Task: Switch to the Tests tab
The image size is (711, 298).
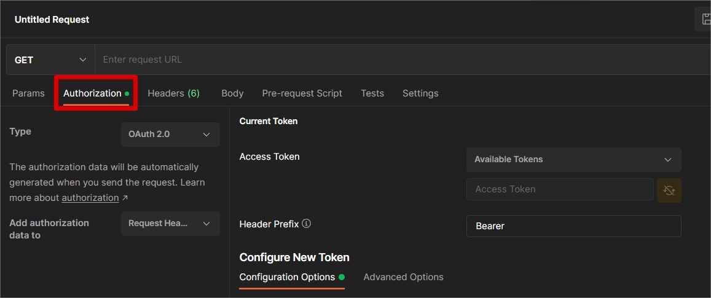Action: click(x=372, y=93)
